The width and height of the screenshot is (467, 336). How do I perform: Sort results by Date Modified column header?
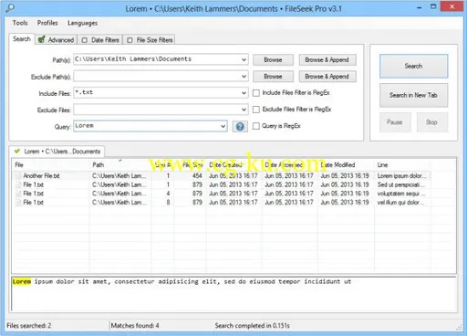tap(347, 165)
